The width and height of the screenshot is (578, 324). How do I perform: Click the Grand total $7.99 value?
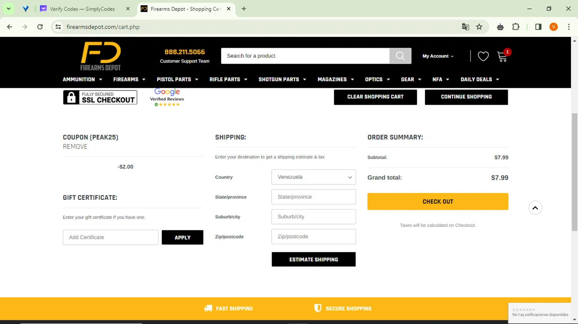[499, 178]
